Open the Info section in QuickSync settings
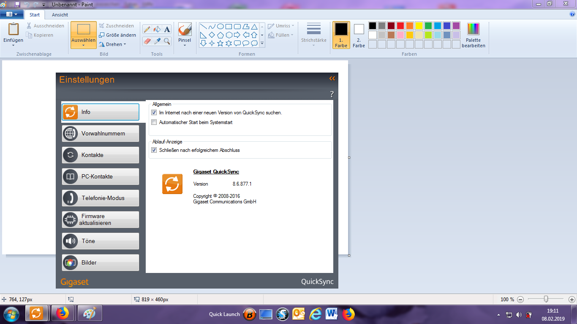The height and width of the screenshot is (324, 577). coord(101,112)
